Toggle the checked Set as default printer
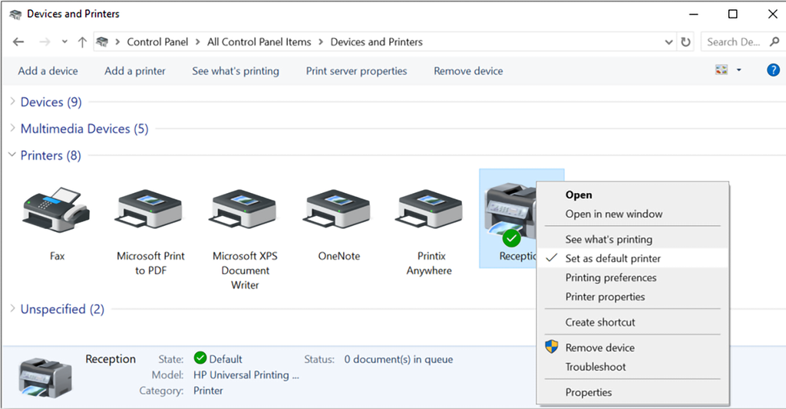This screenshot has height=409, width=786. (x=613, y=259)
